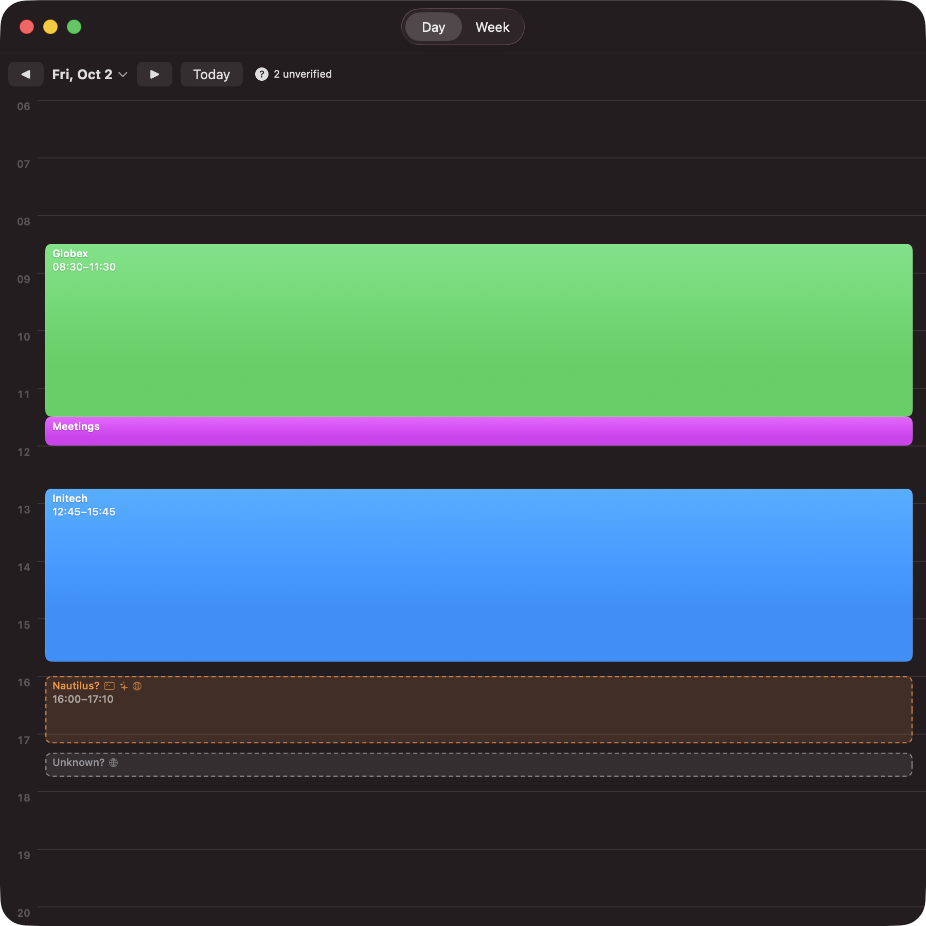Image resolution: width=926 pixels, height=926 pixels.
Task: Click the question mark unverified icon
Action: coord(262,74)
